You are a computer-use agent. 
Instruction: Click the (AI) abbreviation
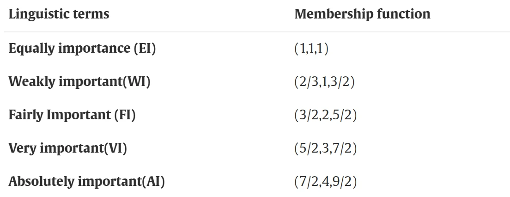[152, 182]
